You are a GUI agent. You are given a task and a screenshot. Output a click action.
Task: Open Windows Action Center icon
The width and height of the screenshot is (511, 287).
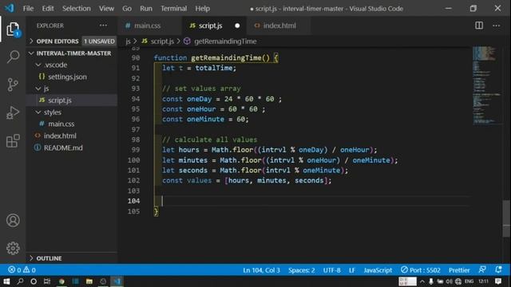pyautogui.click(x=498, y=281)
